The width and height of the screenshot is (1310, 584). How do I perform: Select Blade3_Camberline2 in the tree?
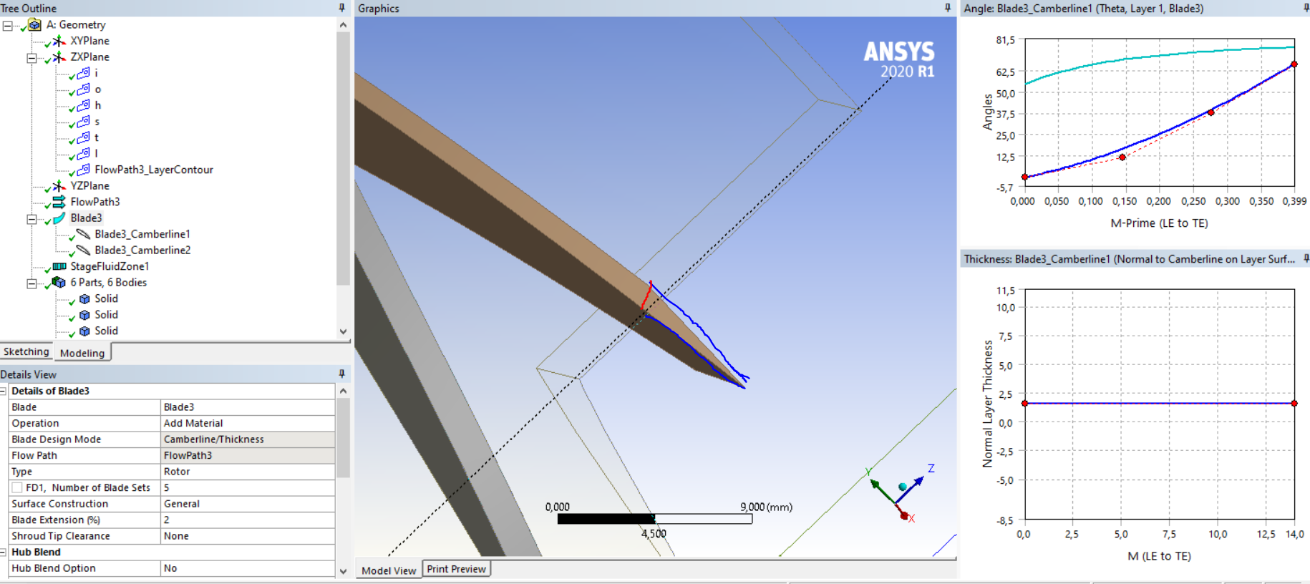pyautogui.click(x=142, y=250)
